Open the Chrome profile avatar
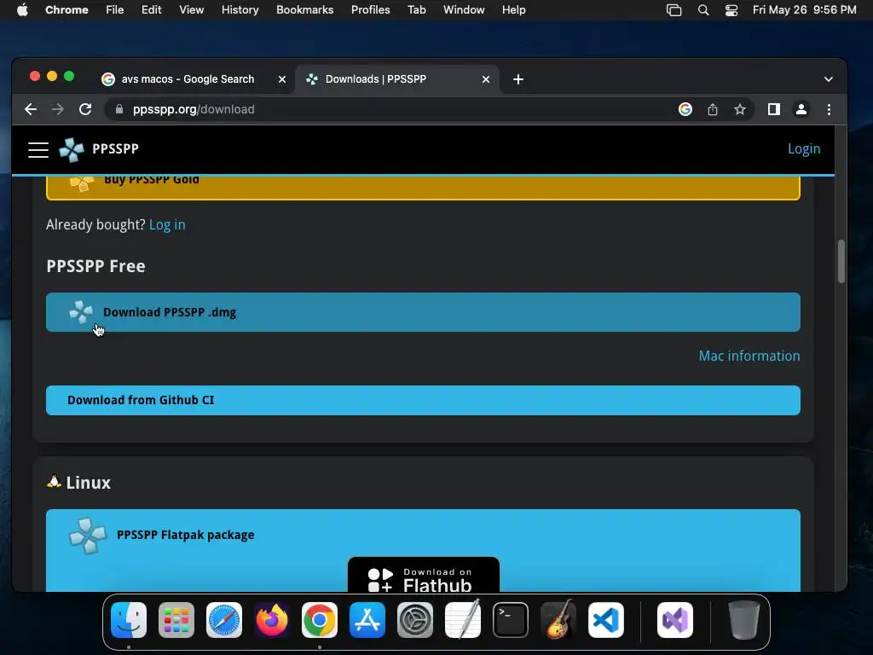This screenshot has height=655, width=873. pyautogui.click(x=801, y=109)
